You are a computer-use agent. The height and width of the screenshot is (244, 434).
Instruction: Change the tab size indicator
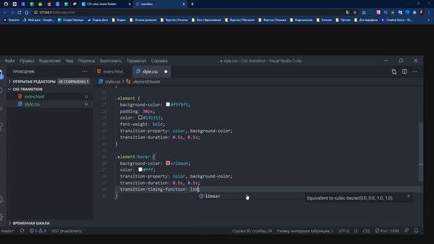pyautogui.click(x=305, y=230)
